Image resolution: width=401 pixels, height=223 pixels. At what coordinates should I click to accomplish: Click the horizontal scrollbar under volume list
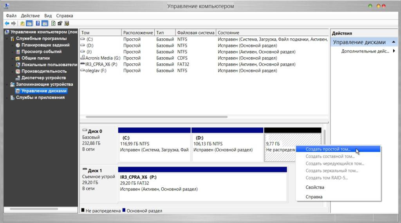pyautogui.click(x=157, y=117)
